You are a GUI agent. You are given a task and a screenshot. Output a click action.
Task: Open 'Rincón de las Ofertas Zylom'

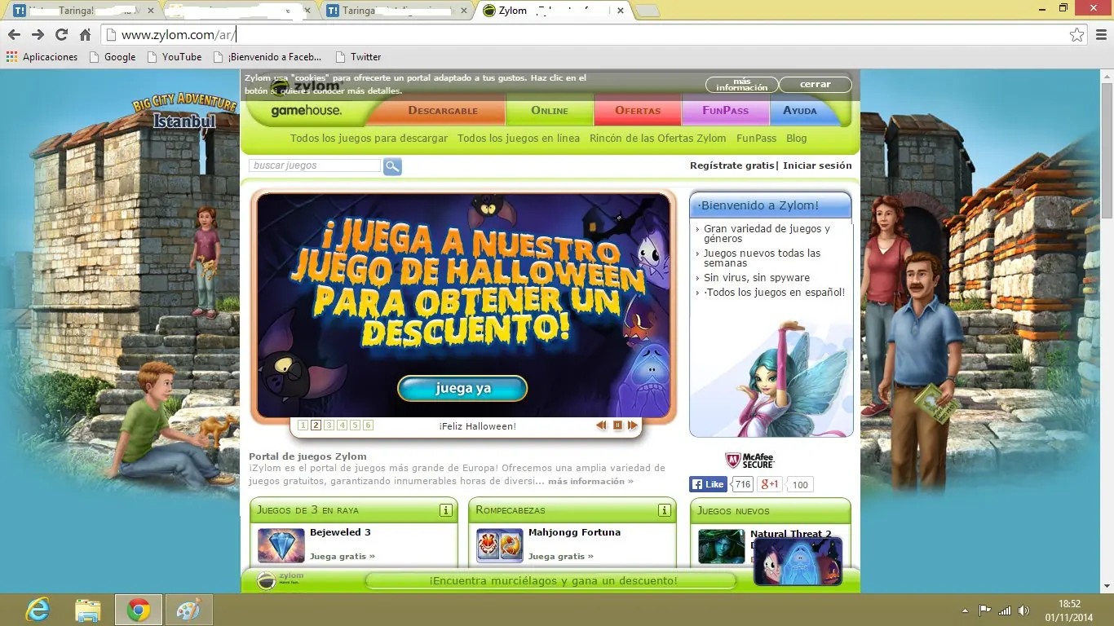click(658, 139)
